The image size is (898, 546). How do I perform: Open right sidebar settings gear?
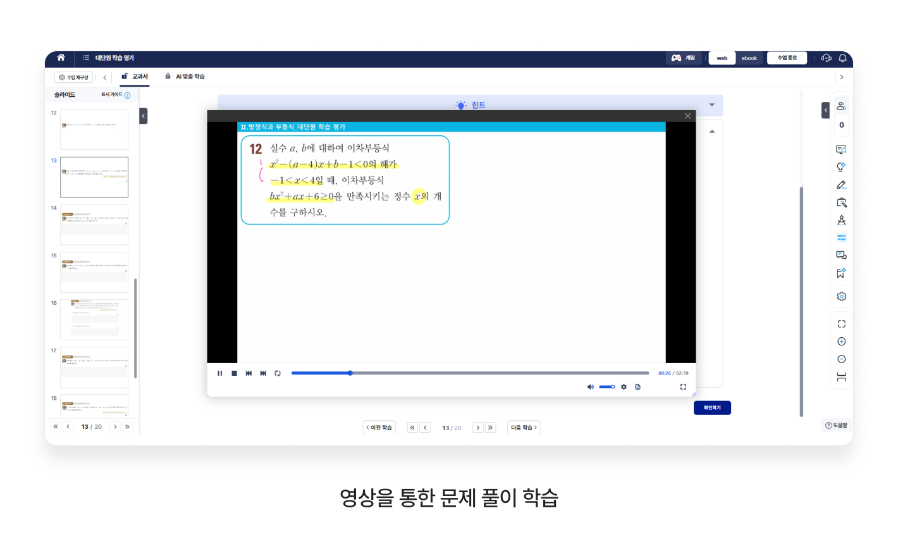point(841,296)
